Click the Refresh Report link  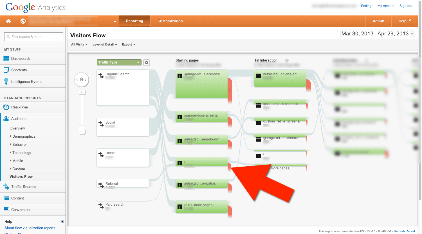(404, 231)
